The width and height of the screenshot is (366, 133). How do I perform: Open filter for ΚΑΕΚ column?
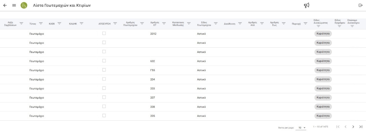[x=59, y=24]
